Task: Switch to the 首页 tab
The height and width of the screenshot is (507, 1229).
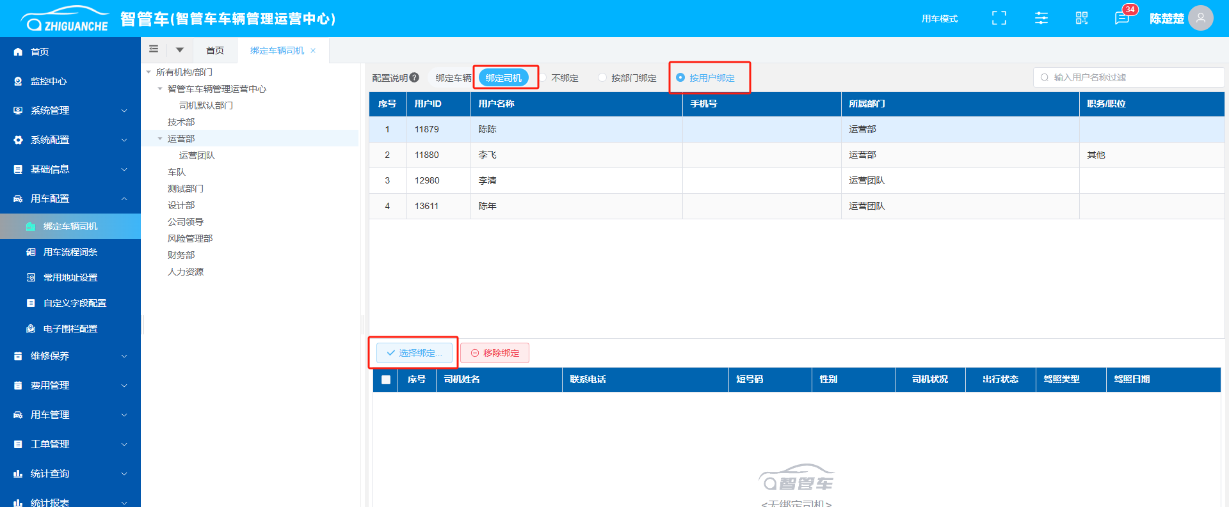Action: click(x=215, y=51)
